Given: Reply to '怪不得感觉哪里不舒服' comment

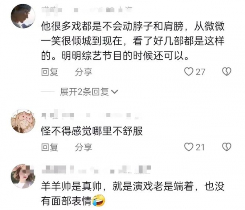Looking at the screenshot, I should (50, 147).
